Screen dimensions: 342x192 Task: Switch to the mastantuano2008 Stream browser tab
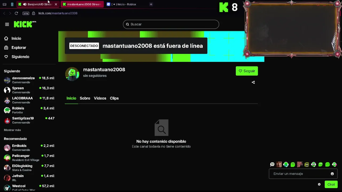tap(82, 4)
